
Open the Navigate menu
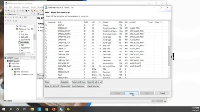[25, 7]
